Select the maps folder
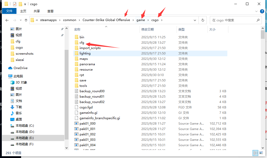The width and height of the screenshot is (267, 158). 84,59
